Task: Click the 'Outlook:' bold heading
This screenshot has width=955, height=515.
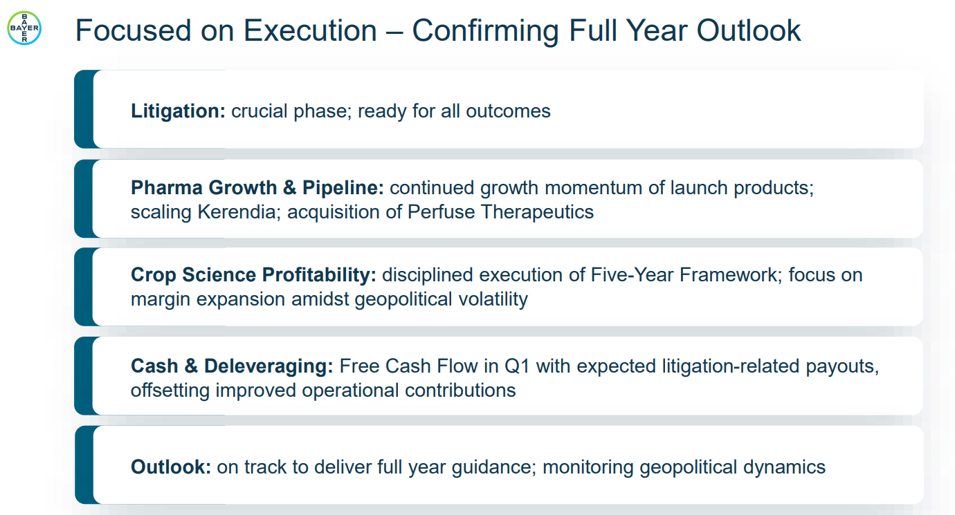Action: [171, 467]
